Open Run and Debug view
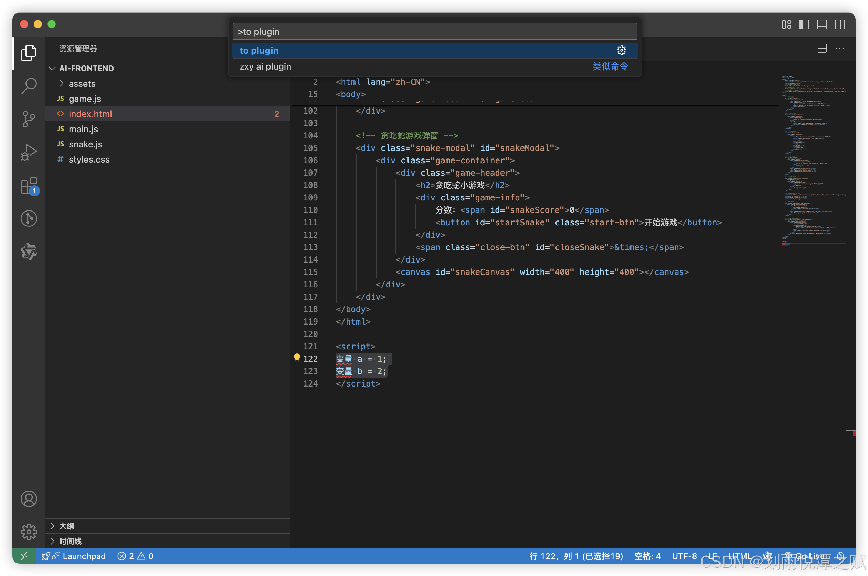Image resolution: width=868 pixels, height=576 pixels. point(29,152)
